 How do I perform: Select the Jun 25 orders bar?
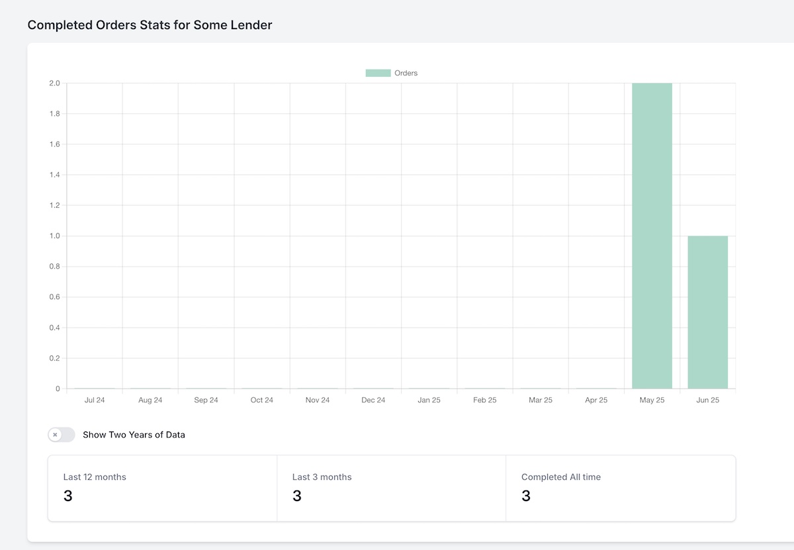[707, 312]
